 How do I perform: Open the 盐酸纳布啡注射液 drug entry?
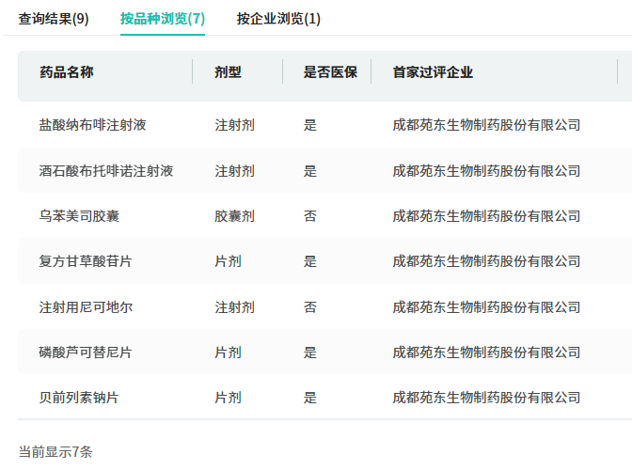(92, 125)
